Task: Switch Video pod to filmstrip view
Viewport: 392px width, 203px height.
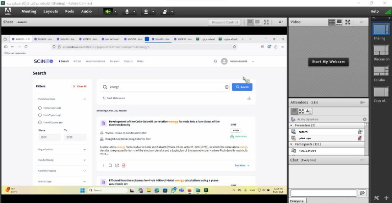Action: [339, 22]
